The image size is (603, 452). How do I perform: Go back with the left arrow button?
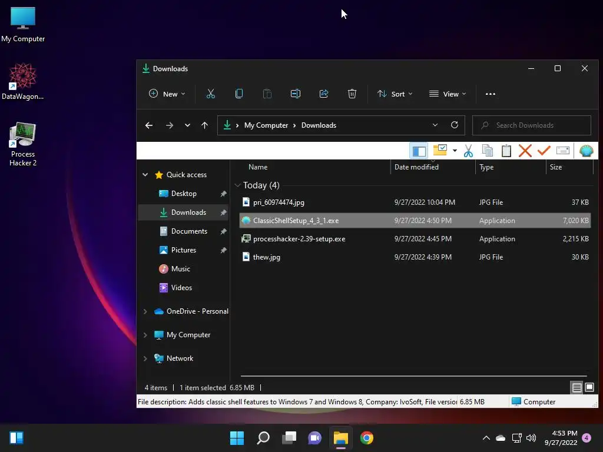pos(149,125)
